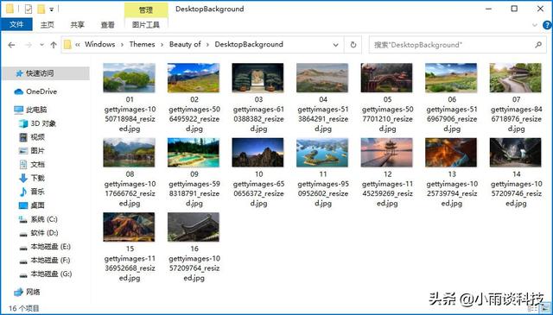Switch to the 查看 View tab
The height and width of the screenshot is (315, 553).
pyautogui.click(x=107, y=25)
